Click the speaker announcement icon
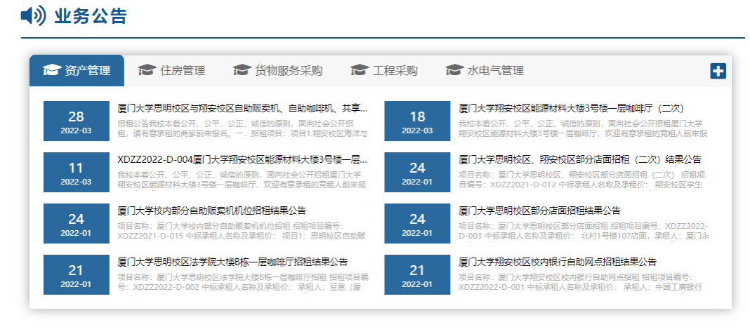Screen dimensions: 750x327 click(33, 15)
